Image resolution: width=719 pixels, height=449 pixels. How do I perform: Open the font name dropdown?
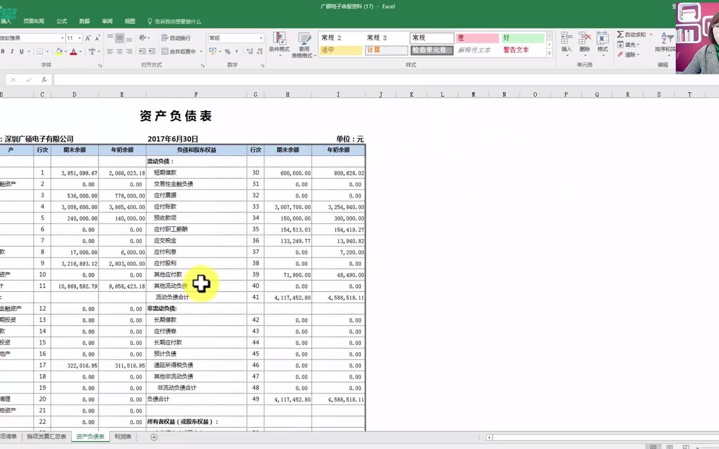62,38
